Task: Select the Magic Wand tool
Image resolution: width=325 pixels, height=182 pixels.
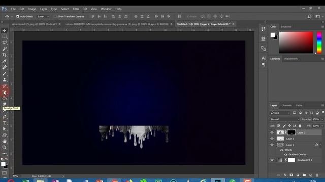Action: tap(5, 49)
